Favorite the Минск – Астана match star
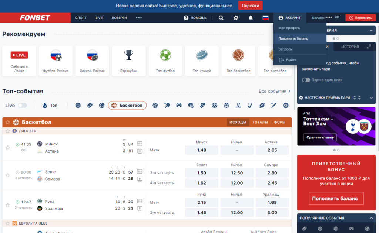The height and width of the screenshot is (233, 379). [x=8, y=147]
